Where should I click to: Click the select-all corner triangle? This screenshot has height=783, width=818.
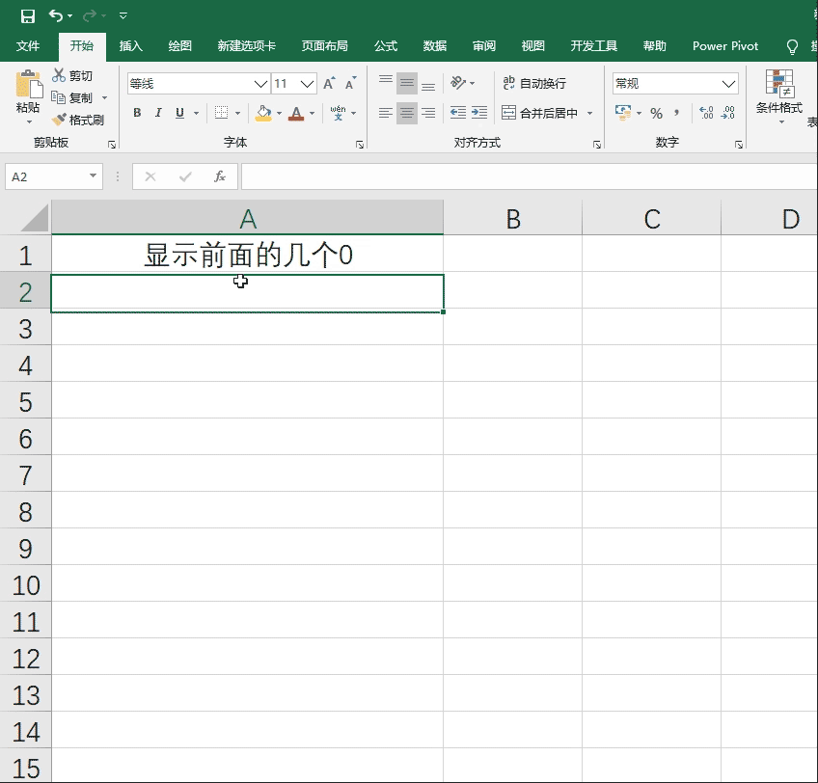(x=35, y=218)
